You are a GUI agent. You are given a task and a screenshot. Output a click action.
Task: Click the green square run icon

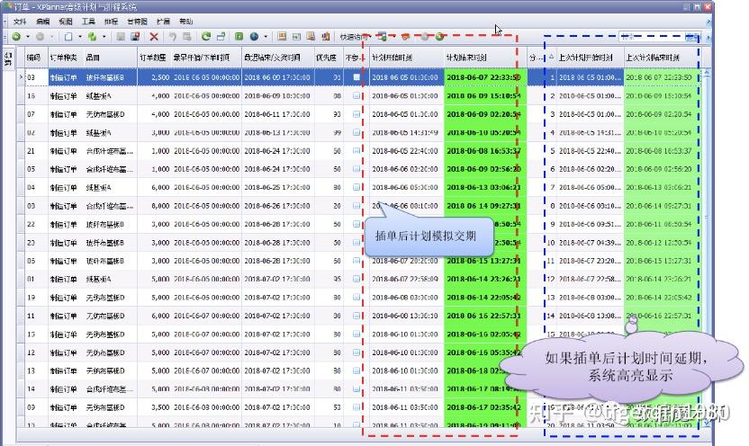point(239,37)
